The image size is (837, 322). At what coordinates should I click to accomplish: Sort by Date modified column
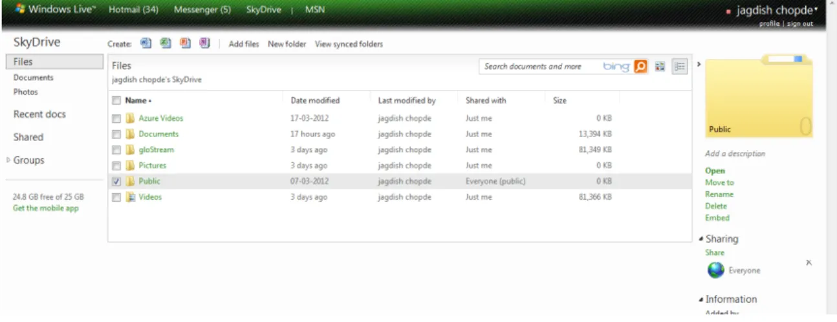(x=315, y=100)
